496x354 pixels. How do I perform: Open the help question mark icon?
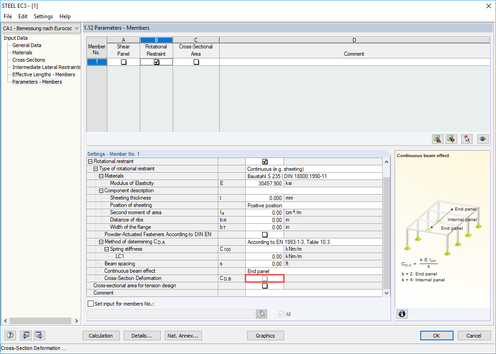point(10,335)
